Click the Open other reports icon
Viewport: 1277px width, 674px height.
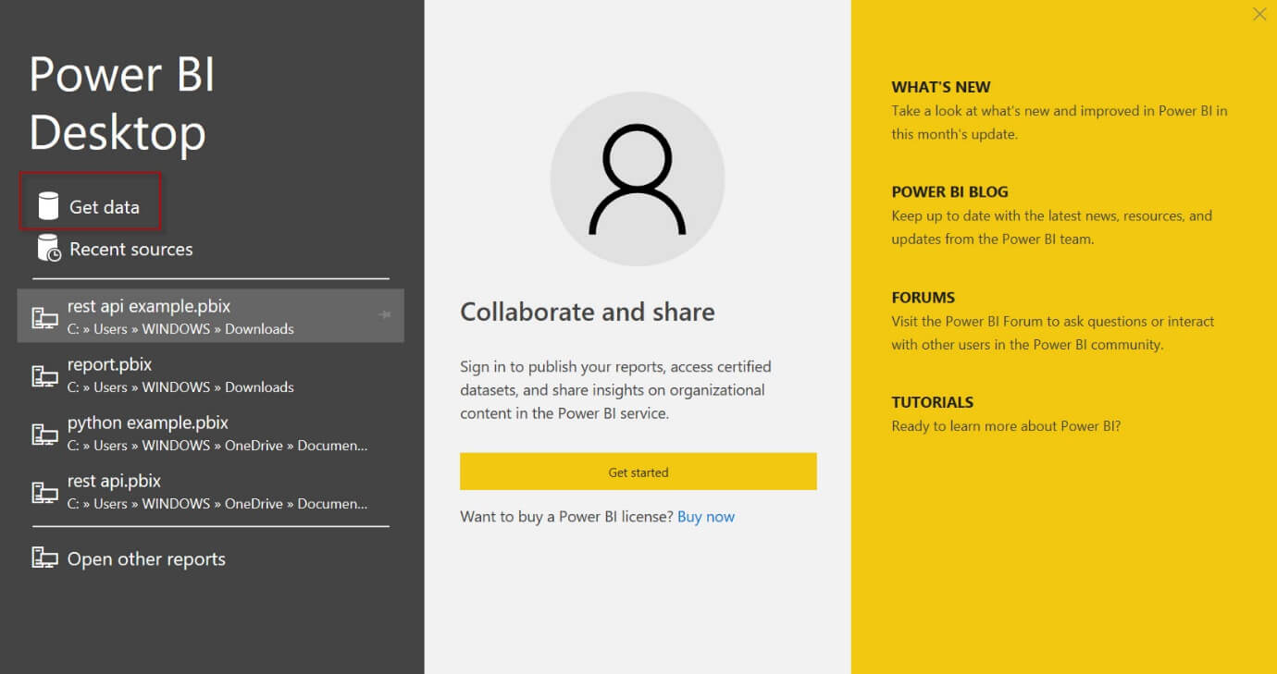coord(44,558)
